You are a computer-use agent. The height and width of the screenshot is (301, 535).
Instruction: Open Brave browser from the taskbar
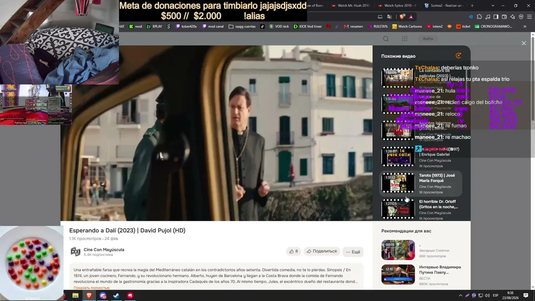tap(89, 296)
